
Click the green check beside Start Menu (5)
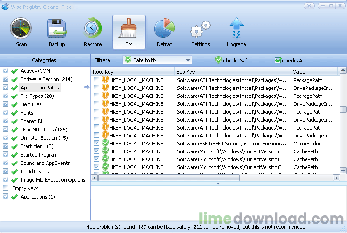pos(14,147)
